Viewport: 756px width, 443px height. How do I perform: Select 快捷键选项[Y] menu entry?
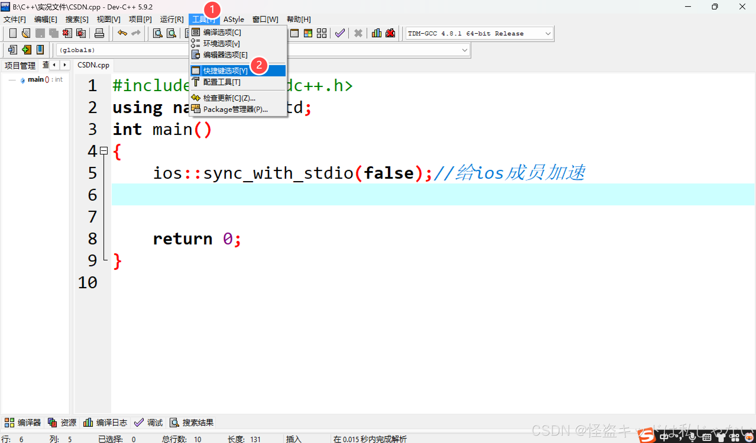pyautogui.click(x=238, y=71)
